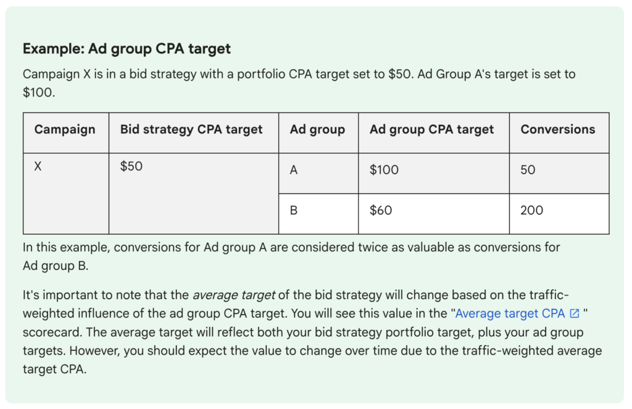Click the external link icon after Average target CPA

coord(575,314)
